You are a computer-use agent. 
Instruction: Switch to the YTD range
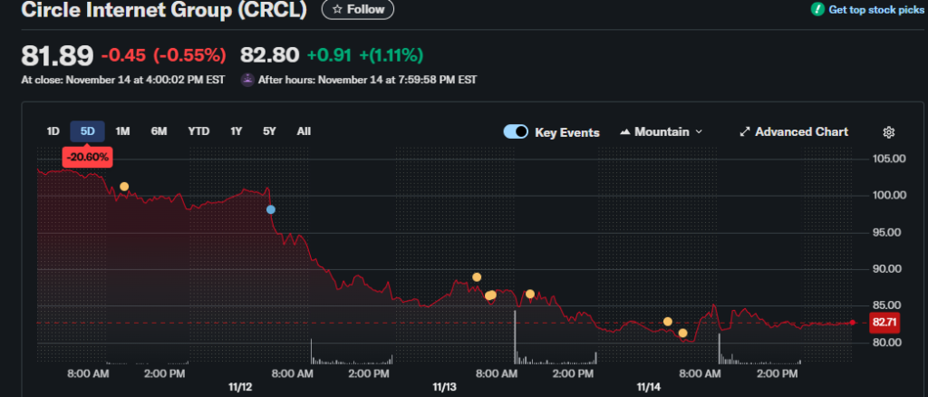point(198,131)
